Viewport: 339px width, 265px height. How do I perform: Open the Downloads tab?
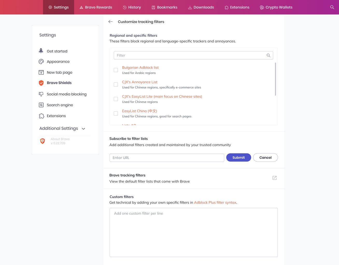[x=201, y=7]
